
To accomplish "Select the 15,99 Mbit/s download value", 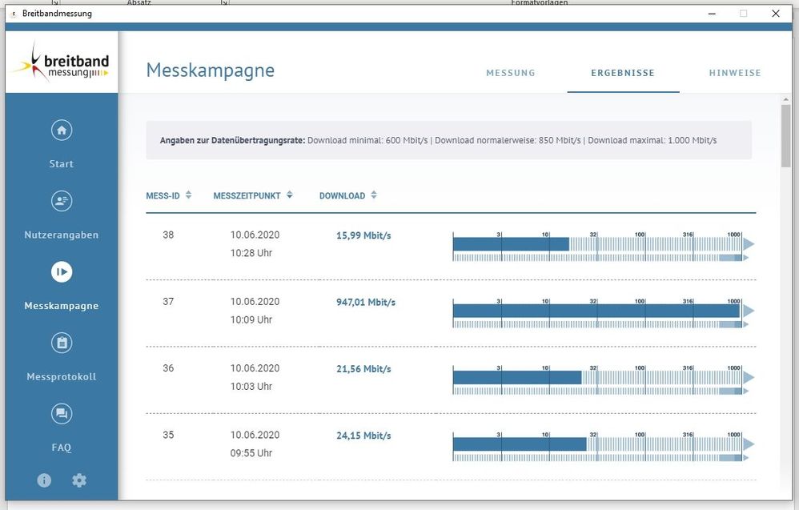I will [x=363, y=235].
